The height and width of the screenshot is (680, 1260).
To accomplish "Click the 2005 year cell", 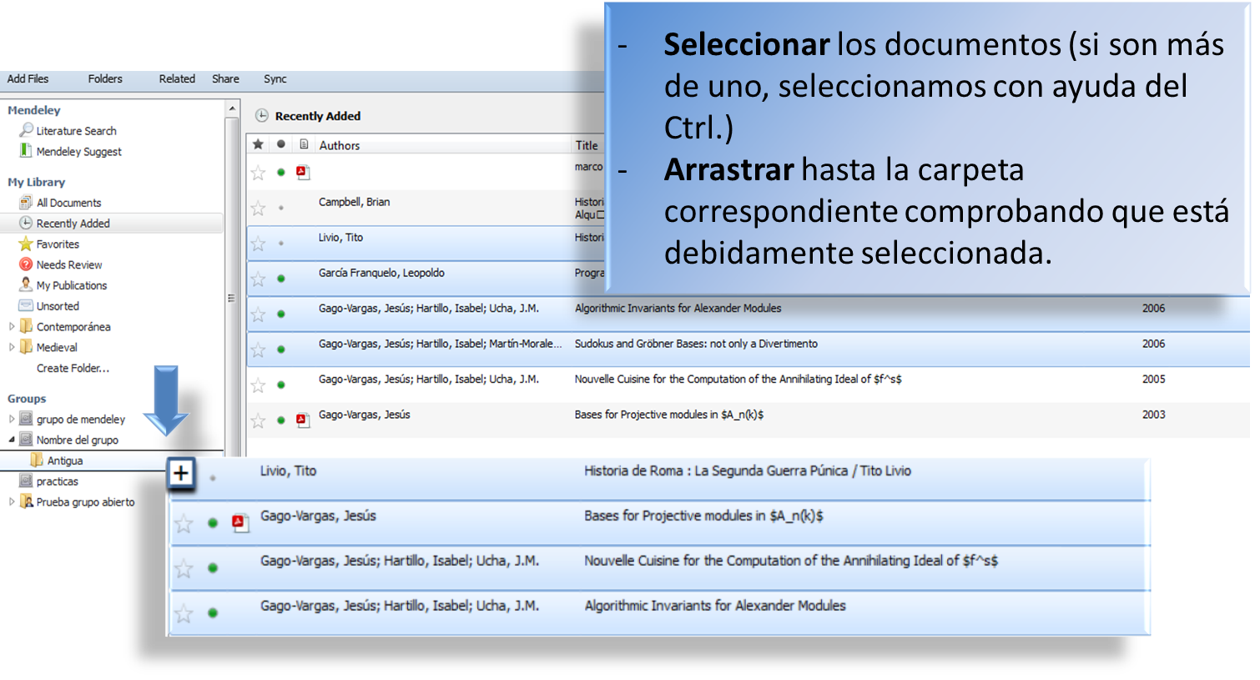I will [1153, 379].
